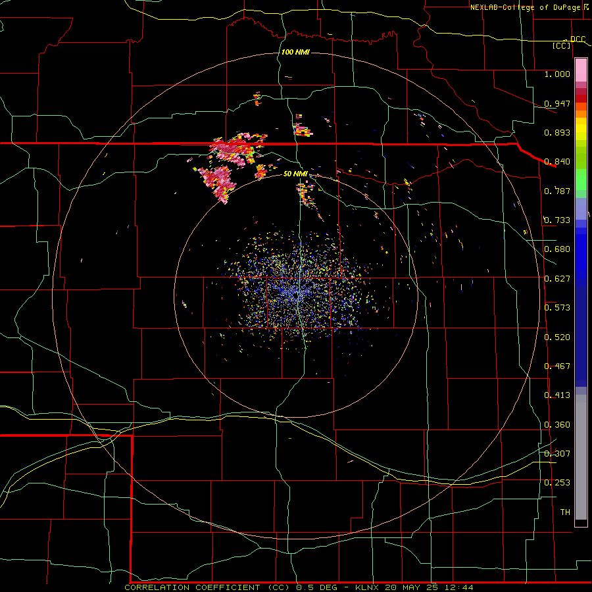Select the 0.947 legend value
This screenshot has height=592, width=592.
(557, 103)
